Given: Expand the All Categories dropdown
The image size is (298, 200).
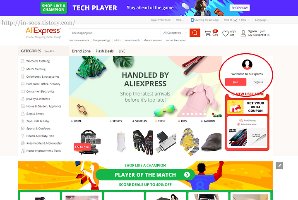Looking at the screenshot, I should point(175,33).
